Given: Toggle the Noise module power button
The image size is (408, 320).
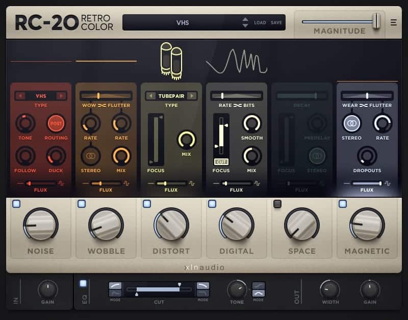Looking at the screenshot, I should click(16, 204).
